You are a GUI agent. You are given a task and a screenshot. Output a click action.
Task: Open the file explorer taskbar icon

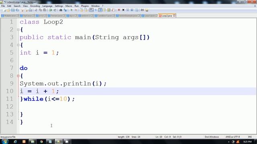tap(33, 142)
